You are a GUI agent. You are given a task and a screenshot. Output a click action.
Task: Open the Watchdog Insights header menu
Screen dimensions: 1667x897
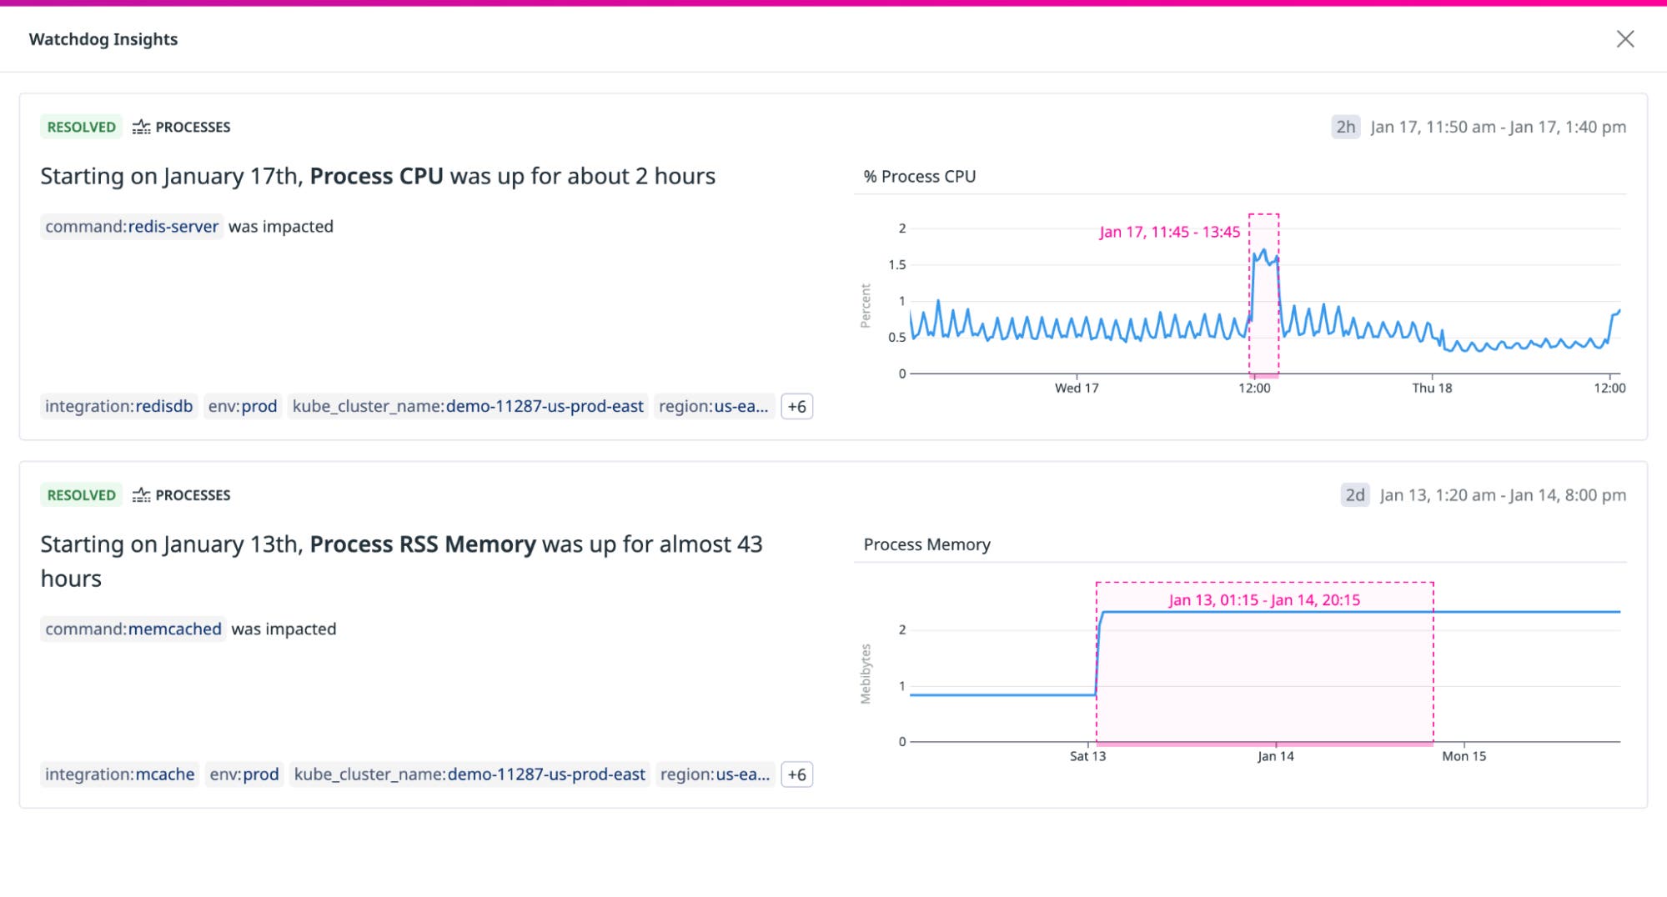pos(103,38)
